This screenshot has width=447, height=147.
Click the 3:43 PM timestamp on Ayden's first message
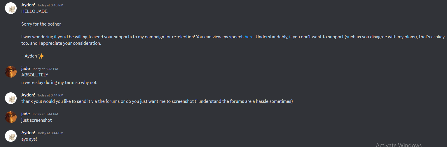coord(50,5)
